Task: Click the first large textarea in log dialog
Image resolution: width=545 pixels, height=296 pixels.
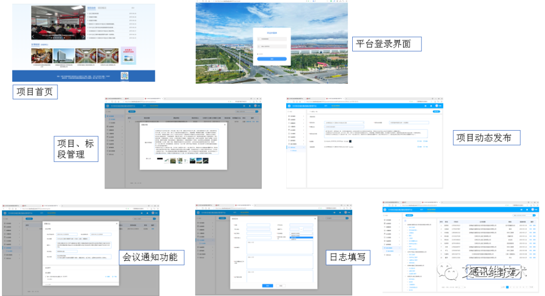Action: [x=280, y=248]
